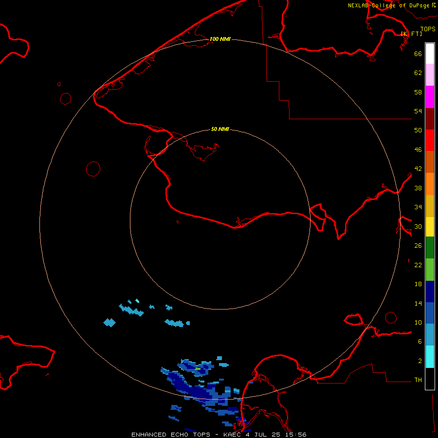The height and width of the screenshot is (438, 438).
Task: Click the small green echo pixel in the storm
Action: click(x=198, y=369)
